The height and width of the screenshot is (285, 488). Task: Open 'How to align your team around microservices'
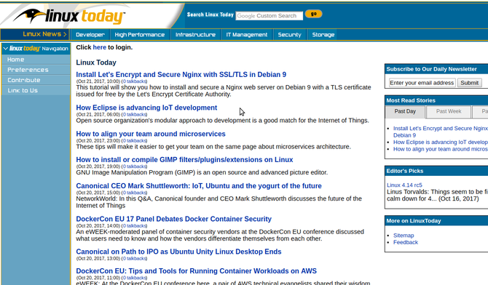(x=151, y=134)
